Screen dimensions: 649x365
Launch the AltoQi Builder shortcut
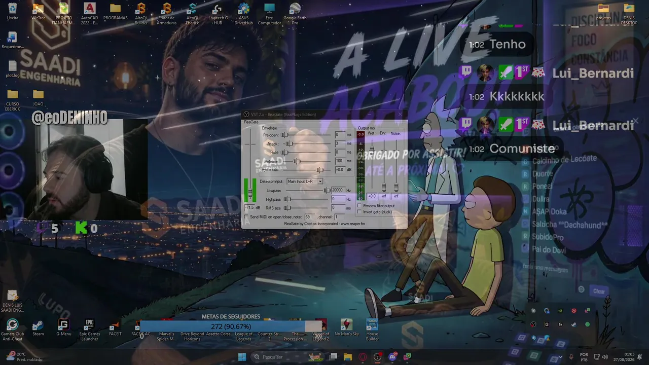[141, 13]
